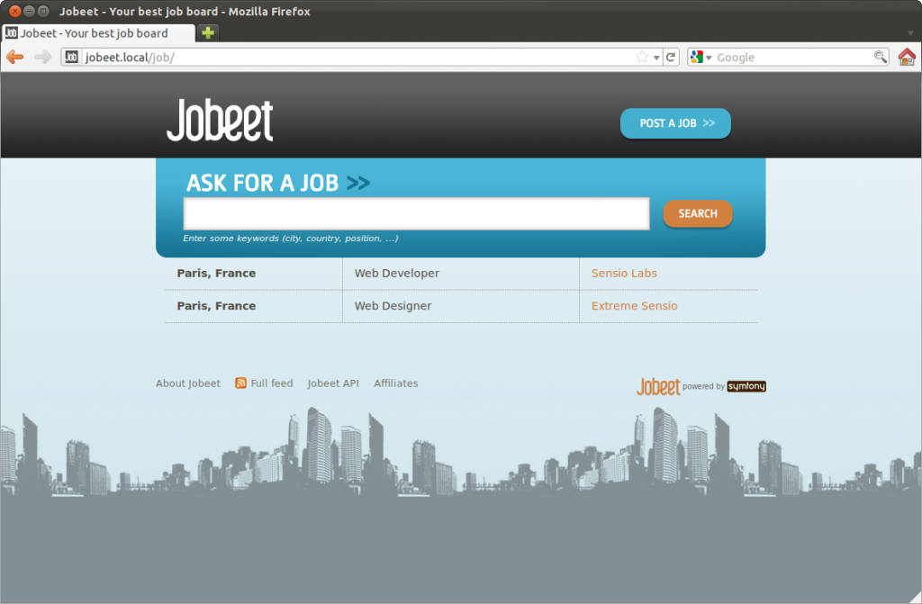
Task: Click the white Jobeet logo in the header
Action: pos(220,122)
